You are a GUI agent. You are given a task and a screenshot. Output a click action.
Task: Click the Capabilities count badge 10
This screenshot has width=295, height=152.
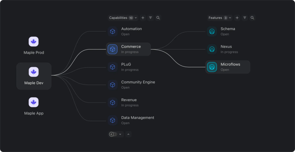pyautogui.click(x=131, y=18)
